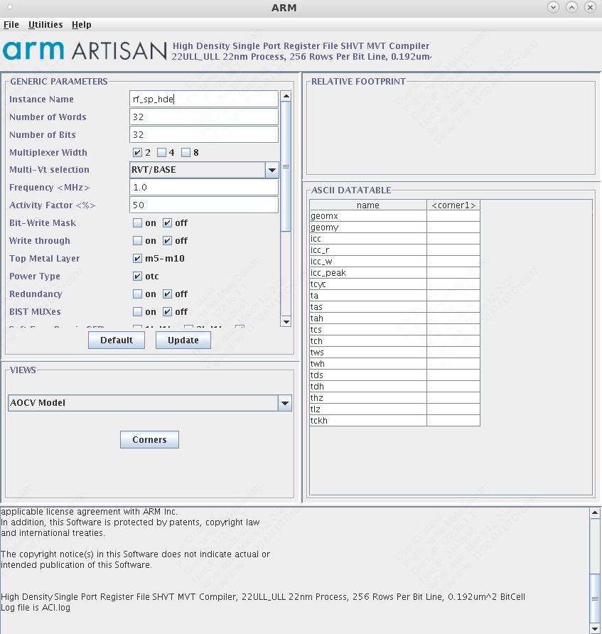Turn Redundancy on checkbox
The image size is (602, 634).
click(137, 294)
